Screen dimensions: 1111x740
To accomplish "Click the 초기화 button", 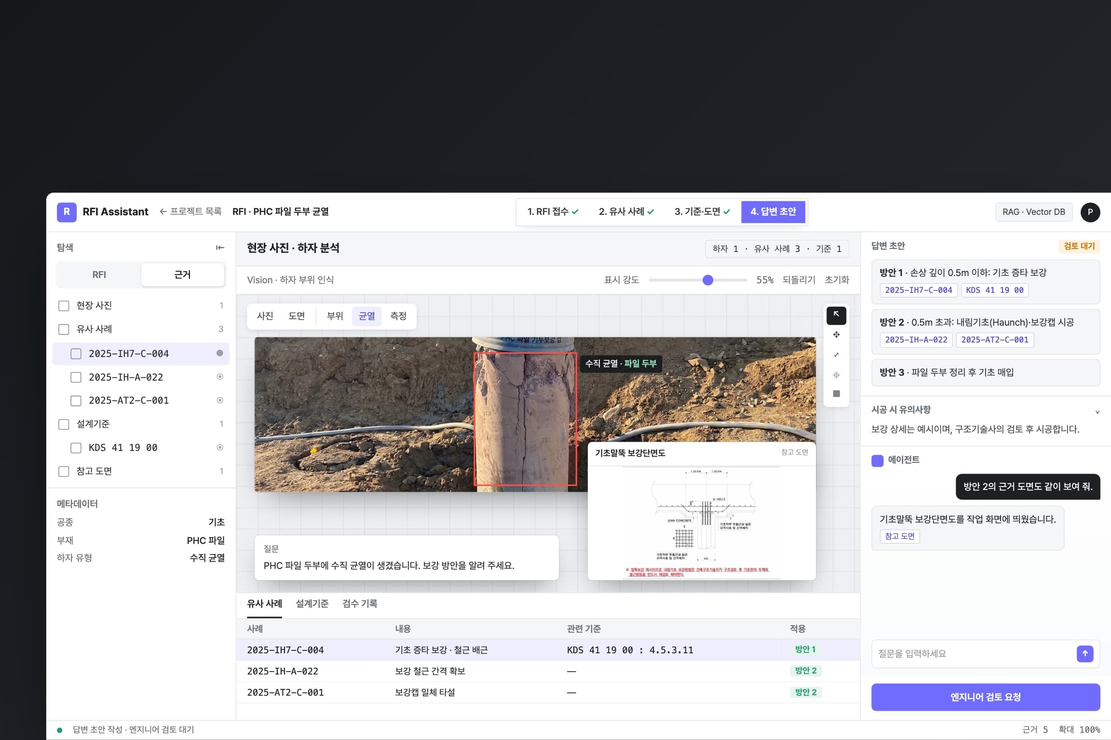I will point(837,280).
